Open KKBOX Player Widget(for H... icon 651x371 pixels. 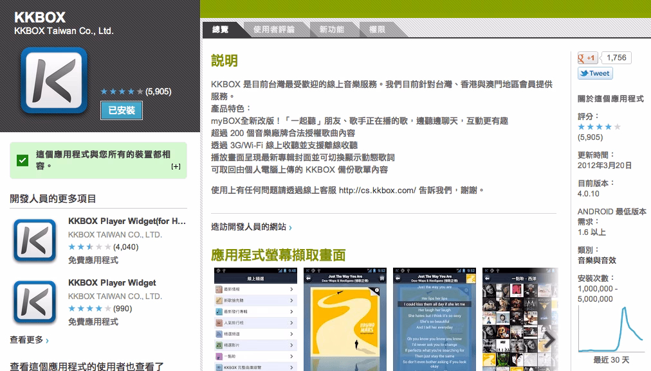pos(35,241)
